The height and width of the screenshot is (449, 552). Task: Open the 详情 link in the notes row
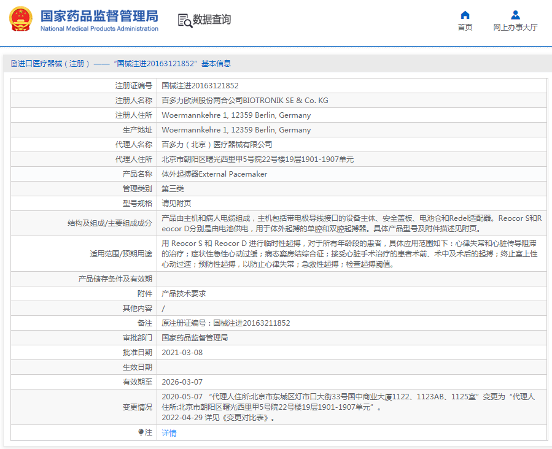point(169,433)
